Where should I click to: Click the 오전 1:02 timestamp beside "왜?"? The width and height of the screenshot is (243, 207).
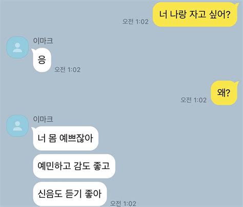pos(194,100)
